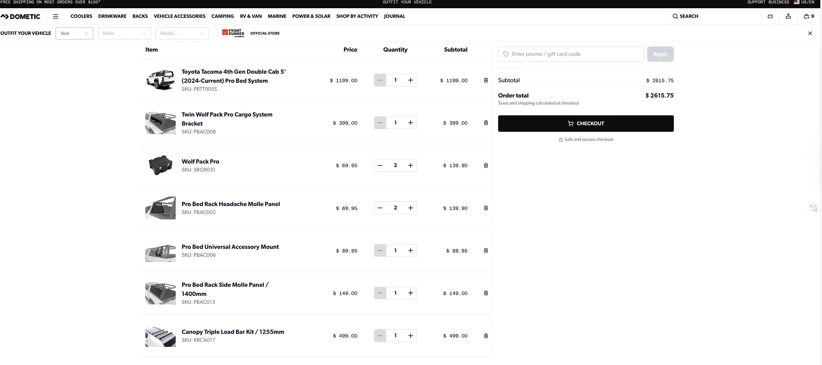Open the Drinkware menu
The image size is (822, 365).
coord(112,16)
